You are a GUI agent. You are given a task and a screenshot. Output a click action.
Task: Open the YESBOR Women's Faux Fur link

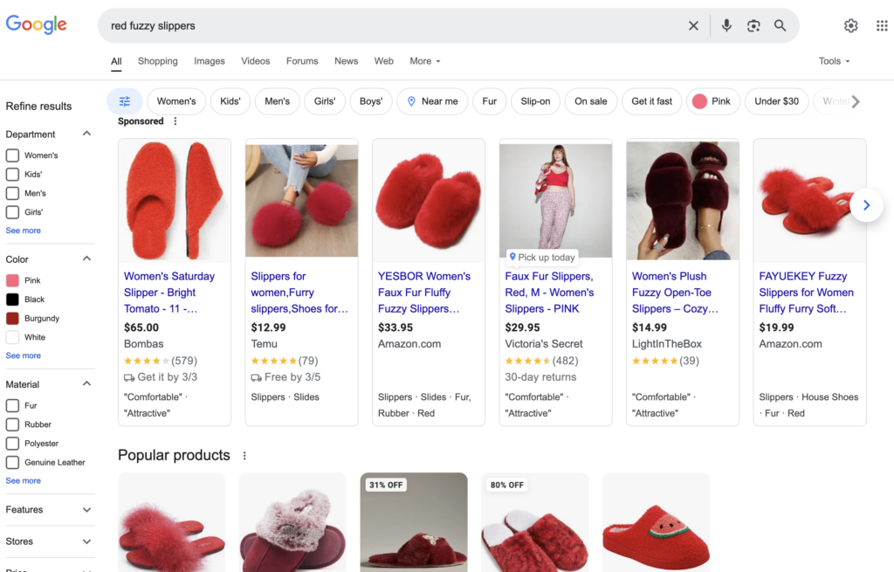(424, 293)
